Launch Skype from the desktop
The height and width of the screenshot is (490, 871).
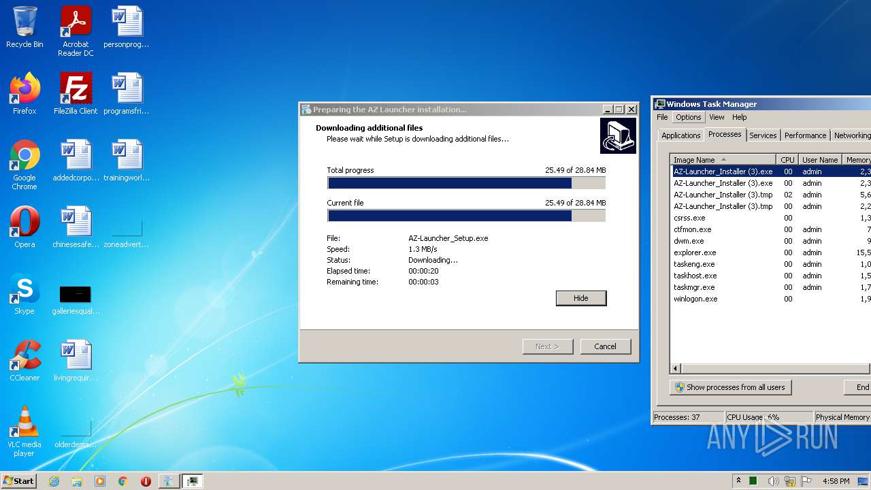click(24, 294)
